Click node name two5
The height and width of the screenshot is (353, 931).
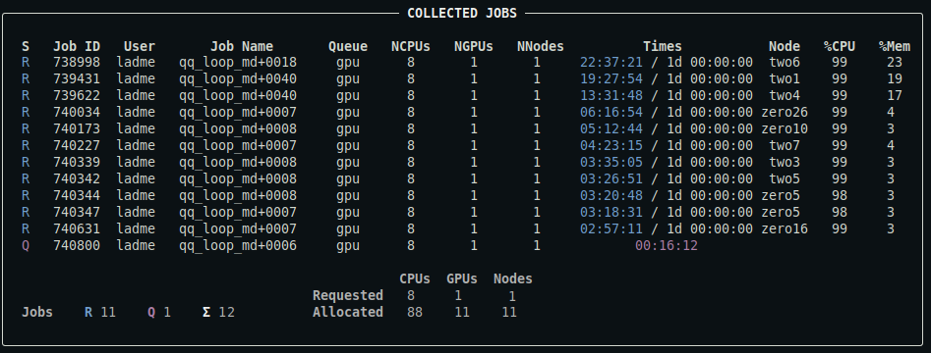(x=785, y=178)
